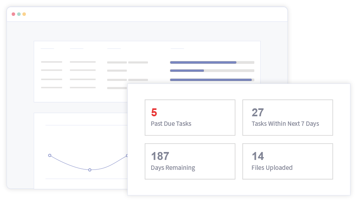
Task: Click the green window dot
Action: (19, 14)
